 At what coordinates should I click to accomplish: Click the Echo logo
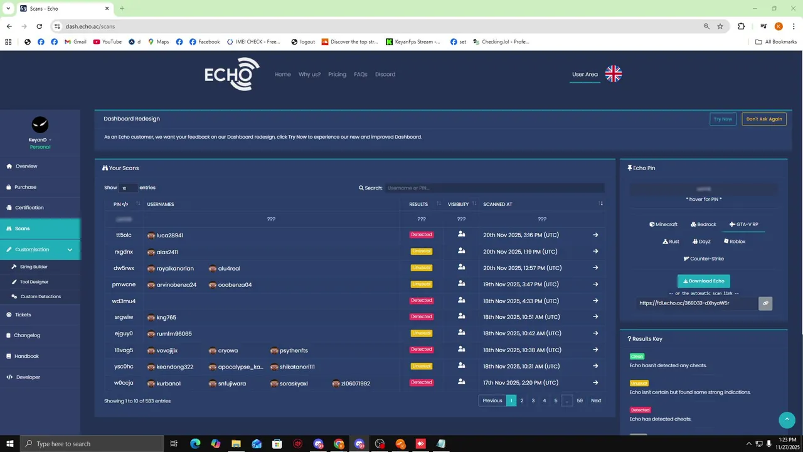(x=231, y=74)
